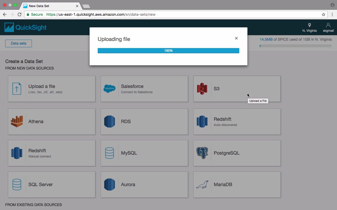This screenshot has width=337, height=210.
Task: Click the Redshift Manual connect icon
Action: [x=17, y=153]
